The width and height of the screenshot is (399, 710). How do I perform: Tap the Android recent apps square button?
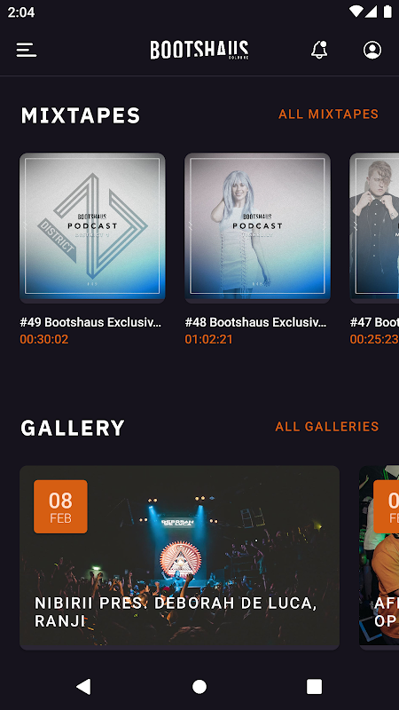click(315, 686)
